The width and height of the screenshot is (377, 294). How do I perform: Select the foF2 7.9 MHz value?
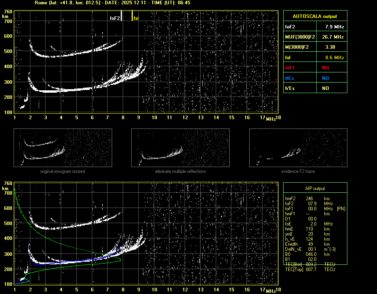coord(335,27)
